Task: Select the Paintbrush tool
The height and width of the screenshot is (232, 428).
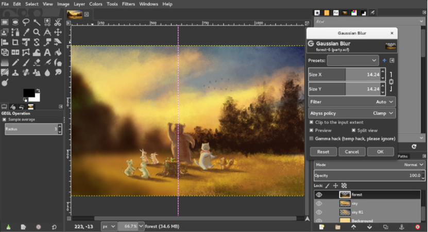Action: 26,62
